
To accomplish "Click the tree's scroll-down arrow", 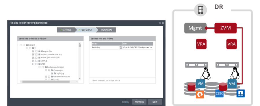I will click(80, 79).
